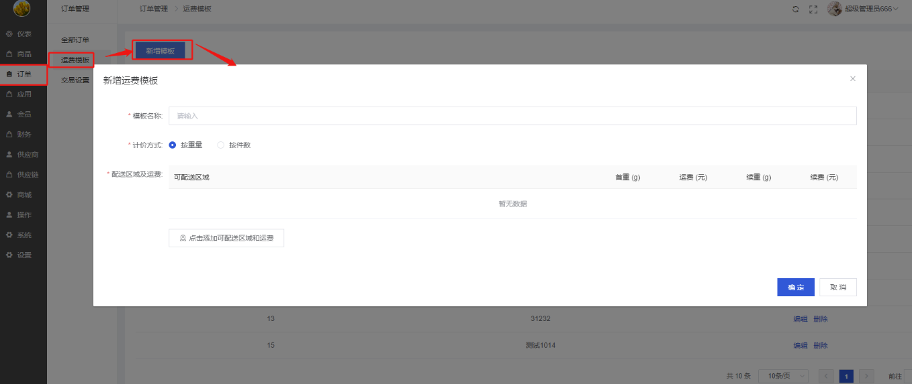Image resolution: width=912 pixels, height=384 pixels.
Task: Select 交易设置 in the order submenu
Action: pyautogui.click(x=75, y=80)
